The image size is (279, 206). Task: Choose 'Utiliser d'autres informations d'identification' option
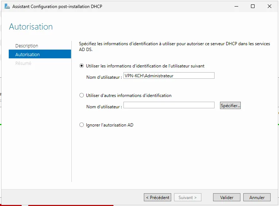[82, 96]
